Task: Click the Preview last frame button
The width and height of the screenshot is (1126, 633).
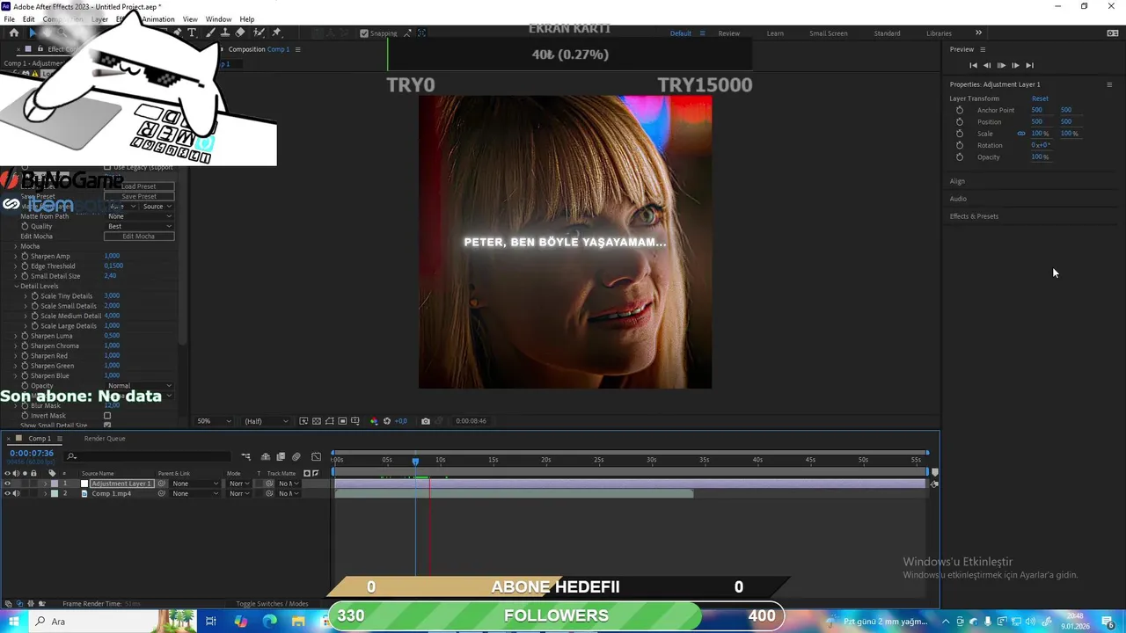Action: 1029,65
